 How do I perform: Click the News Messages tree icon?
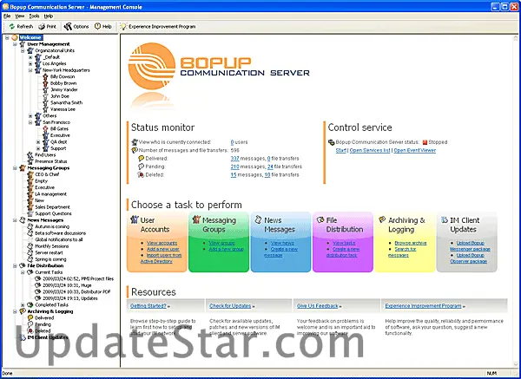[x=23, y=220]
